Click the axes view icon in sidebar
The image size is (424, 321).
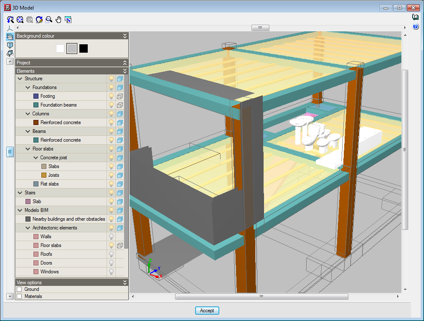click(x=10, y=28)
